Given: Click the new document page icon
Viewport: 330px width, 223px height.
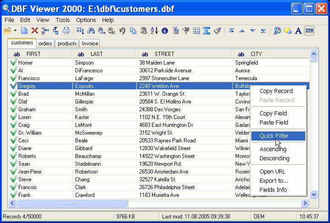Looking at the screenshot, I should tap(24, 31).
